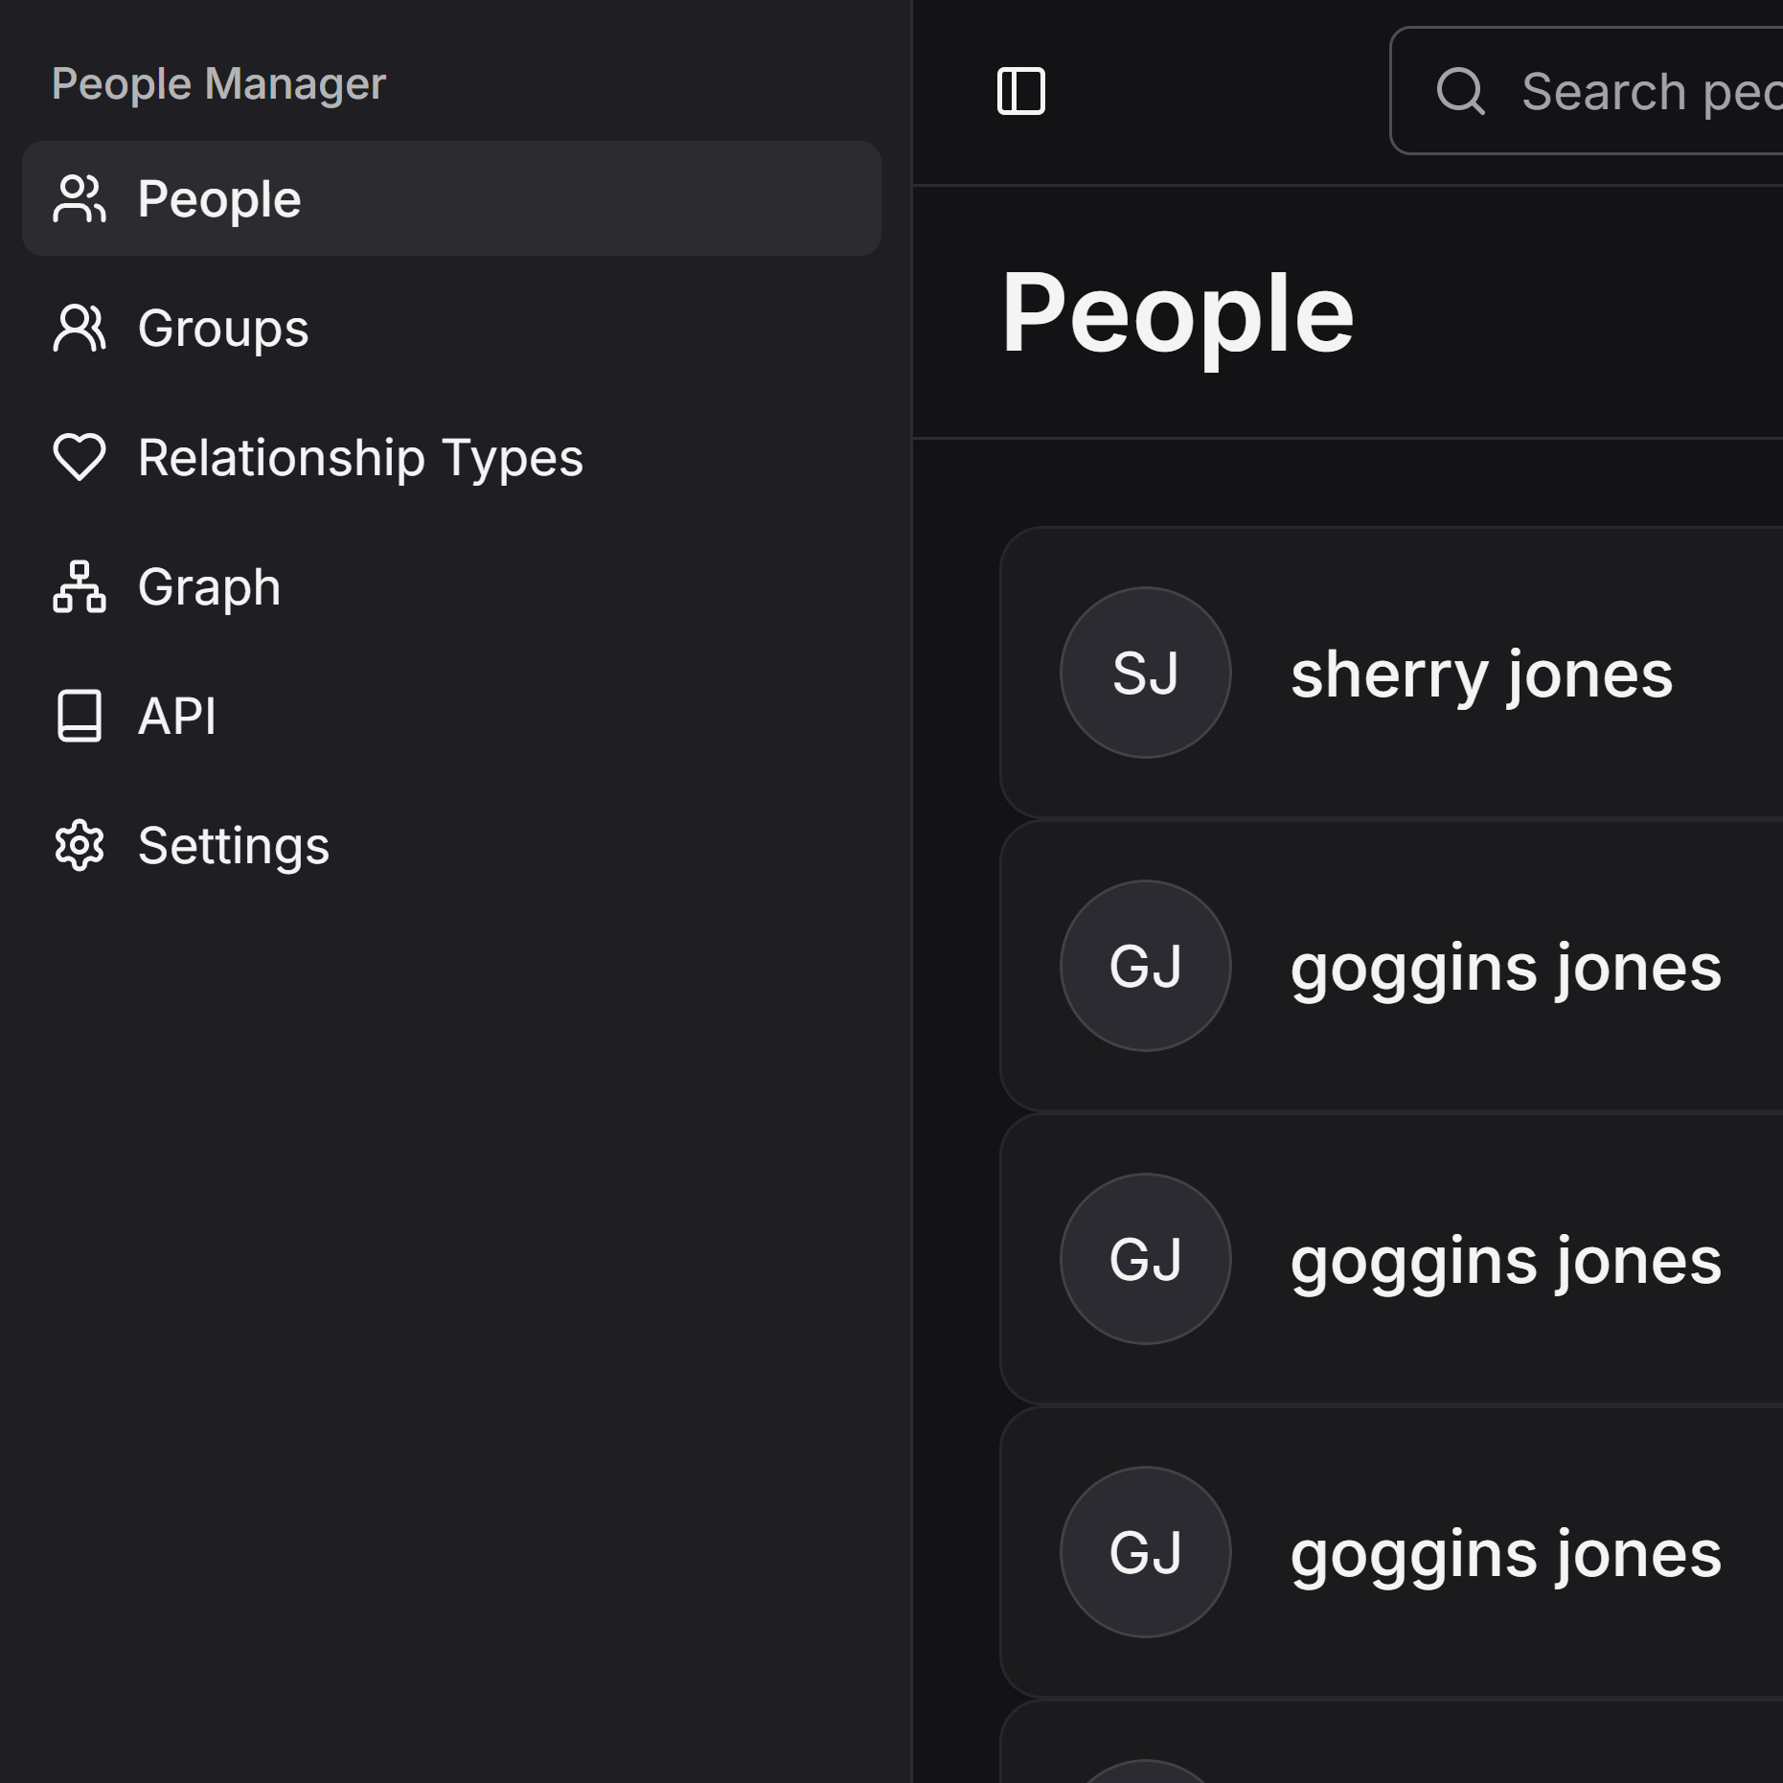
Task: Click the API book icon
Action: tap(80, 716)
